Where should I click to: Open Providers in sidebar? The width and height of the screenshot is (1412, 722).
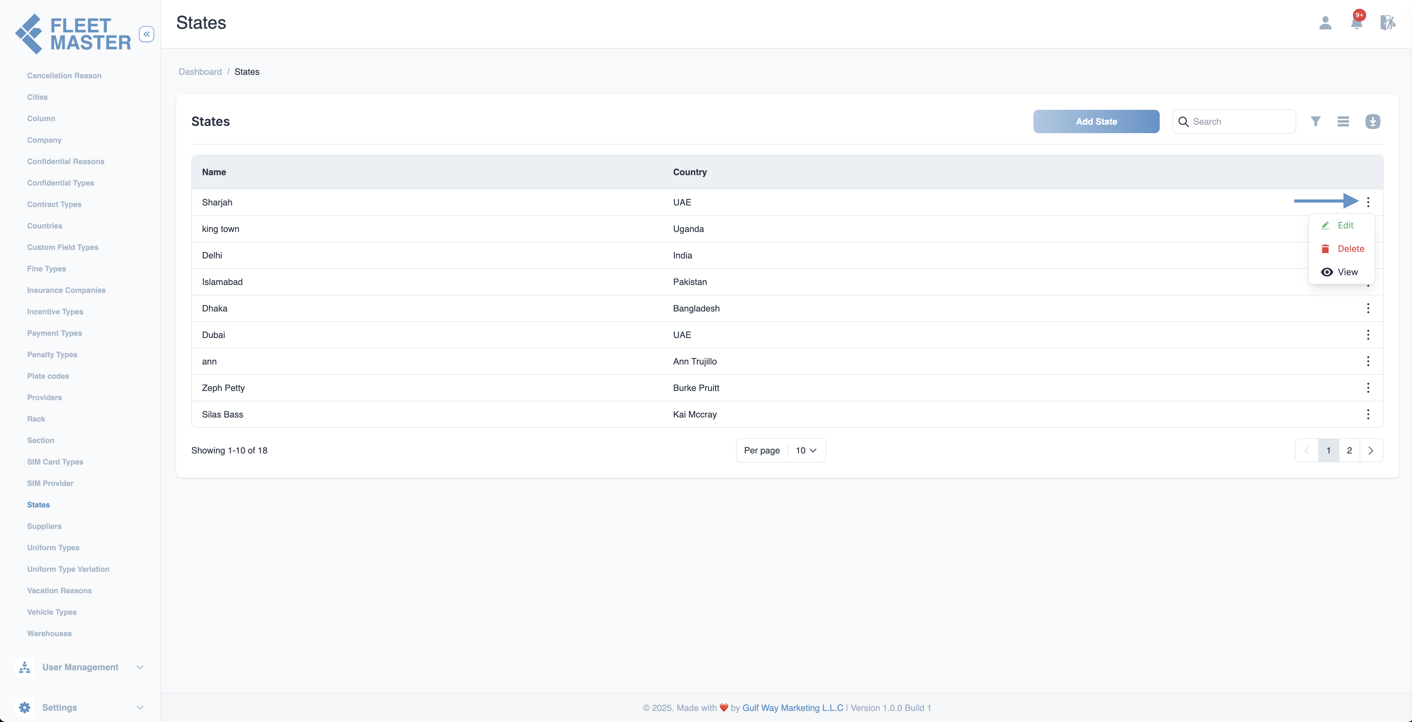coord(45,398)
